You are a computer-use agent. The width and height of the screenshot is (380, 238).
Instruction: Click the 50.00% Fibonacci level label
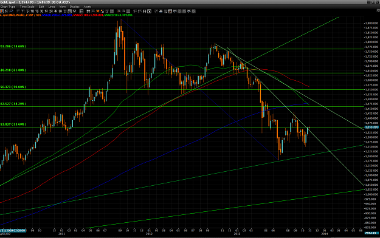tap(13, 87)
